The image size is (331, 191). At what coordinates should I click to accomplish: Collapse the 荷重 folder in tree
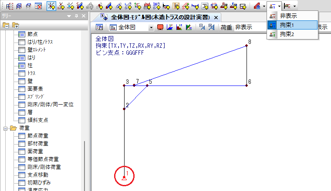pos(6,128)
